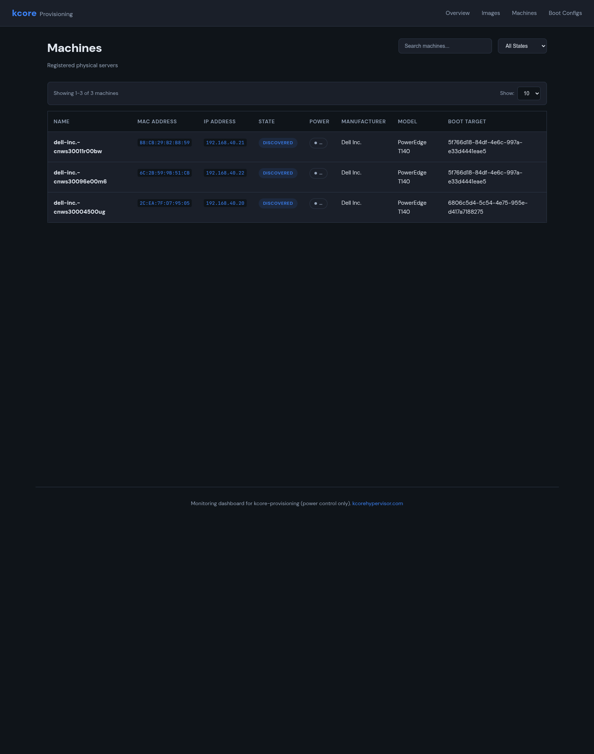Click 'Showing 1-3 of 3 machines' text
The image size is (594, 754).
pos(86,93)
